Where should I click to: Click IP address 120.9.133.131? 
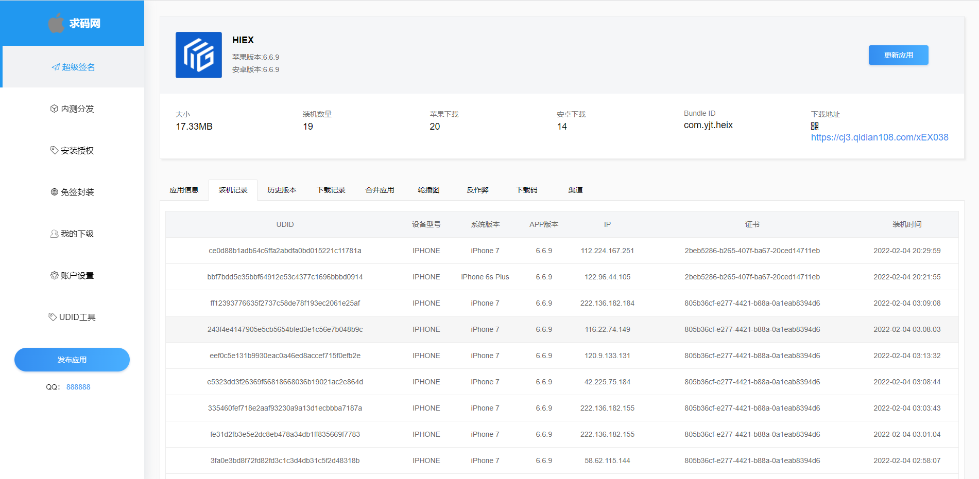pyautogui.click(x=607, y=356)
